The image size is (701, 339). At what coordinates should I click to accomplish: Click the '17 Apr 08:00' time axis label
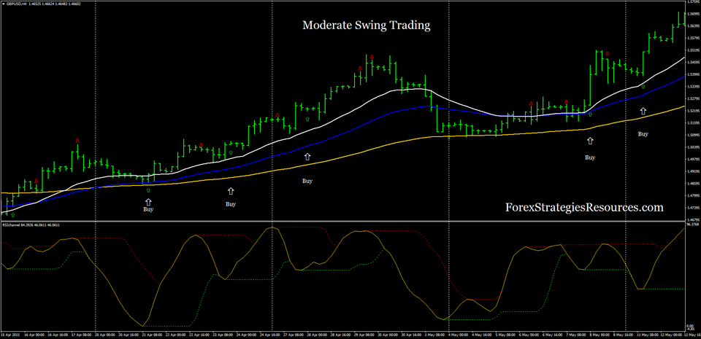pyautogui.click(x=80, y=334)
